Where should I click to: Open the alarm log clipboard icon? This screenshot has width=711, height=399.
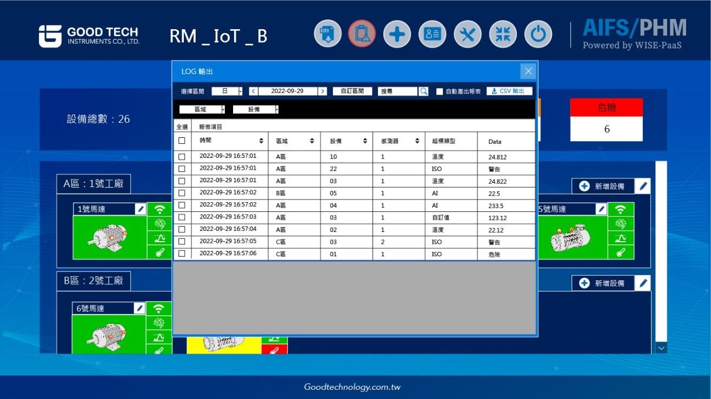[362, 34]
